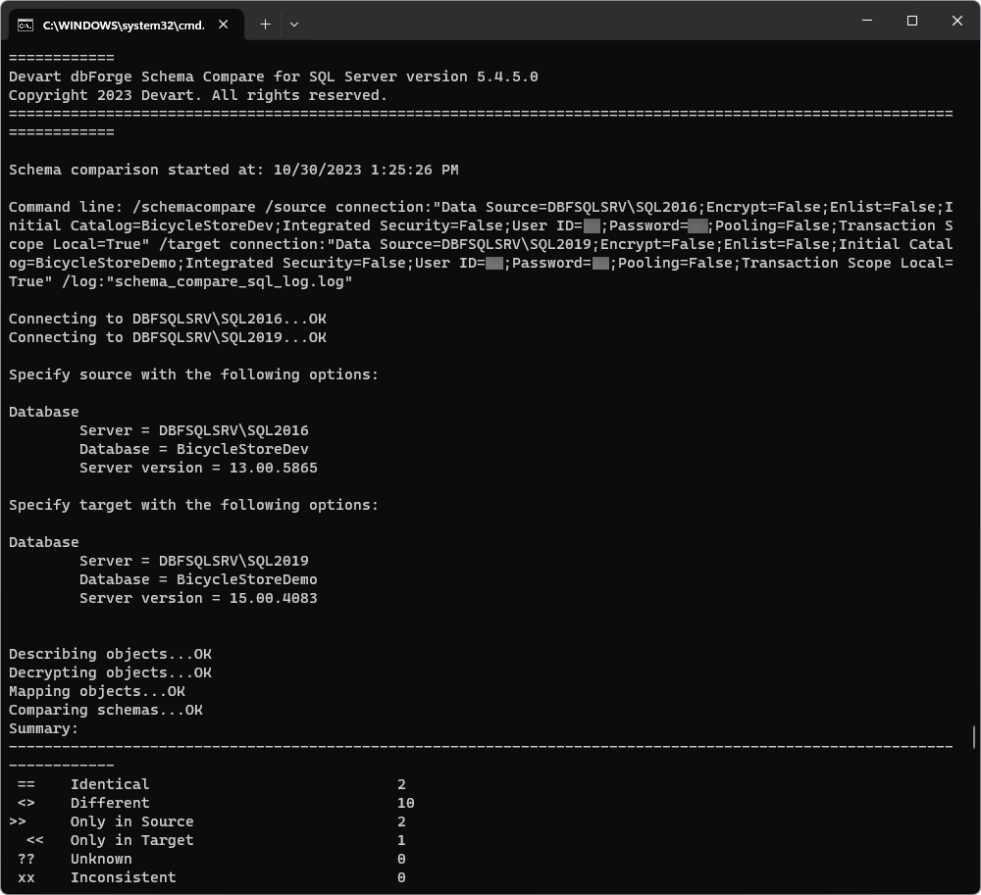This screenshot has height=895, width=981.
Task: Click 'Server version = 13.00.5865' line
Action: 198,468
